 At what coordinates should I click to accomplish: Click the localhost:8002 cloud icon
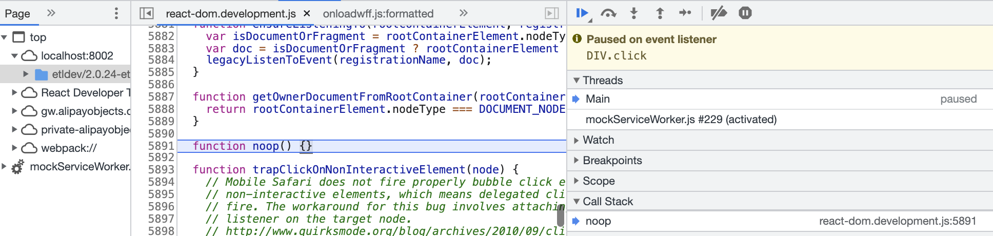pos(29,56)
